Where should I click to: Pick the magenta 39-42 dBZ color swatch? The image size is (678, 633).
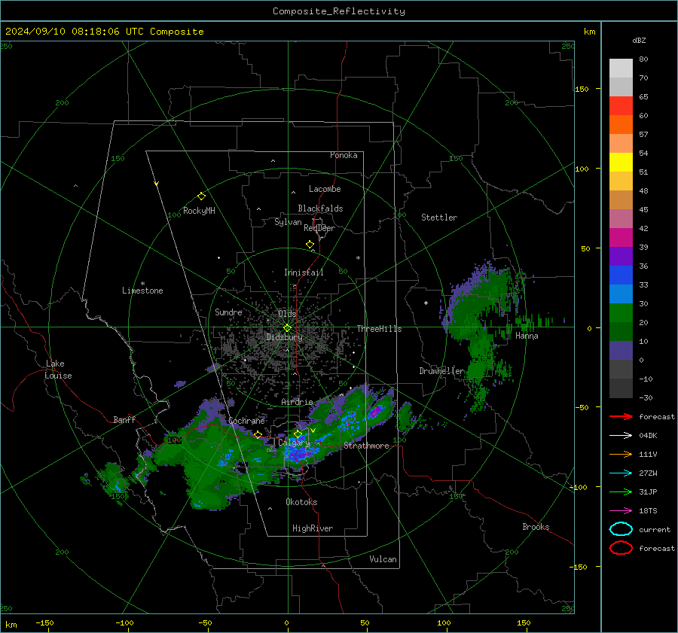[621, 237]
